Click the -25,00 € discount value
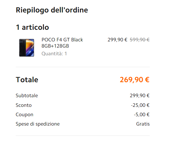 [x=140, y=105]
